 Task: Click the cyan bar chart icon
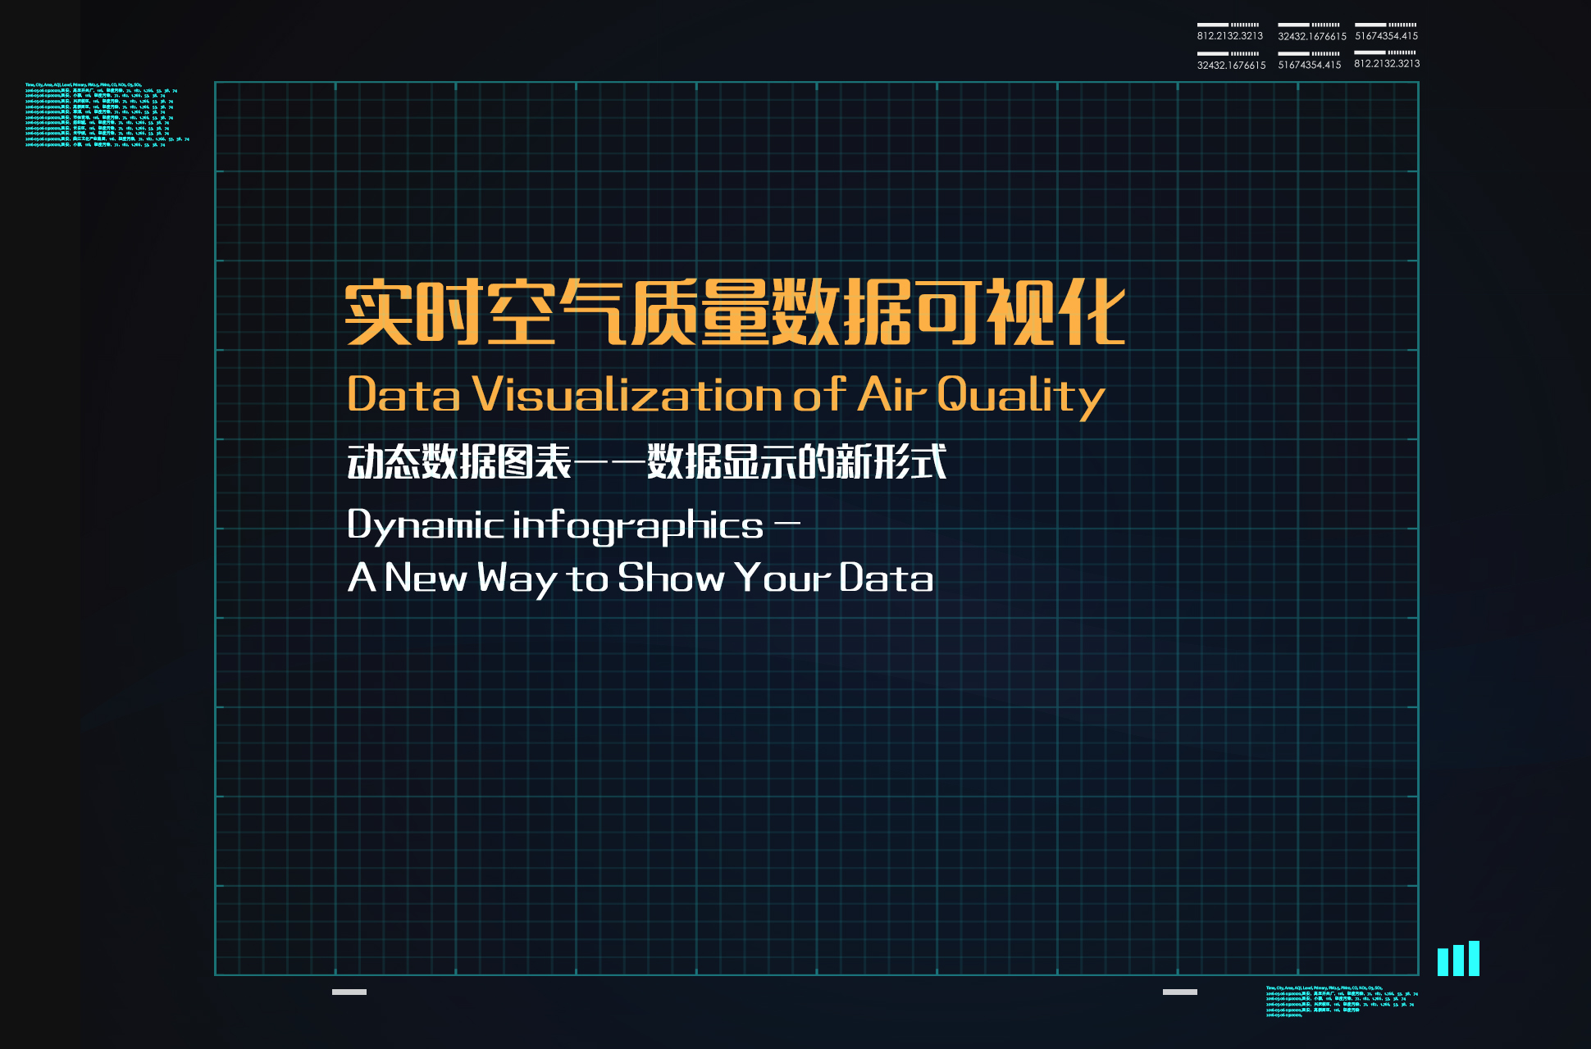click(1458, 958)
